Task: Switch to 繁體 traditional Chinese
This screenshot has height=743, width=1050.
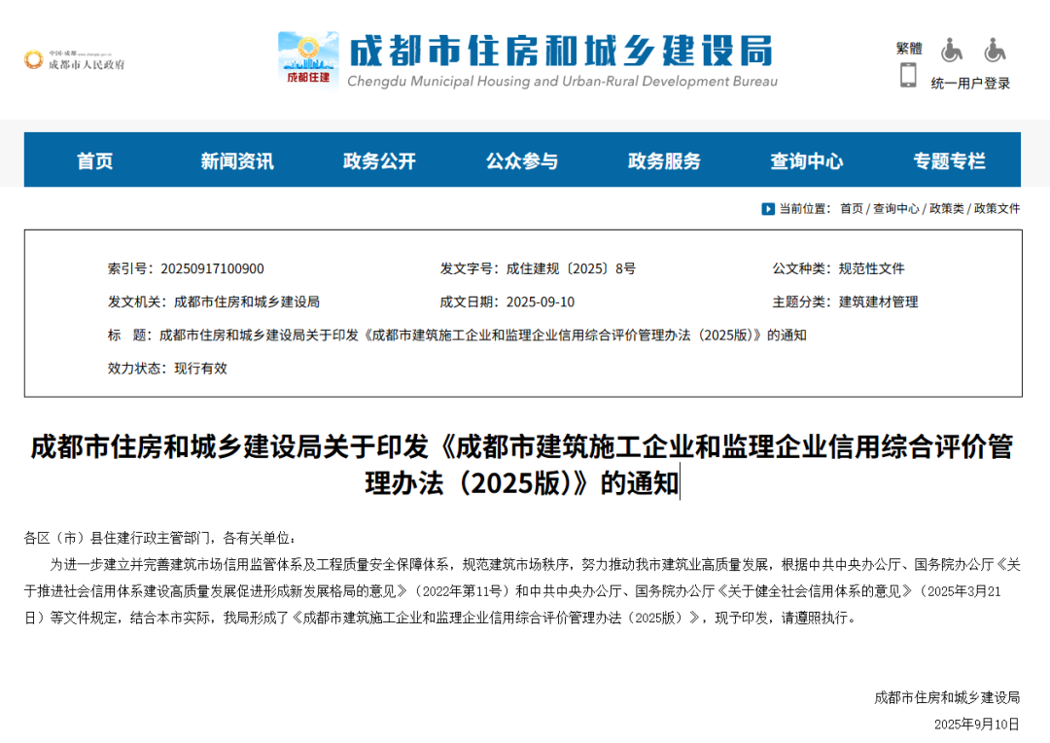Action: [909, 49]
